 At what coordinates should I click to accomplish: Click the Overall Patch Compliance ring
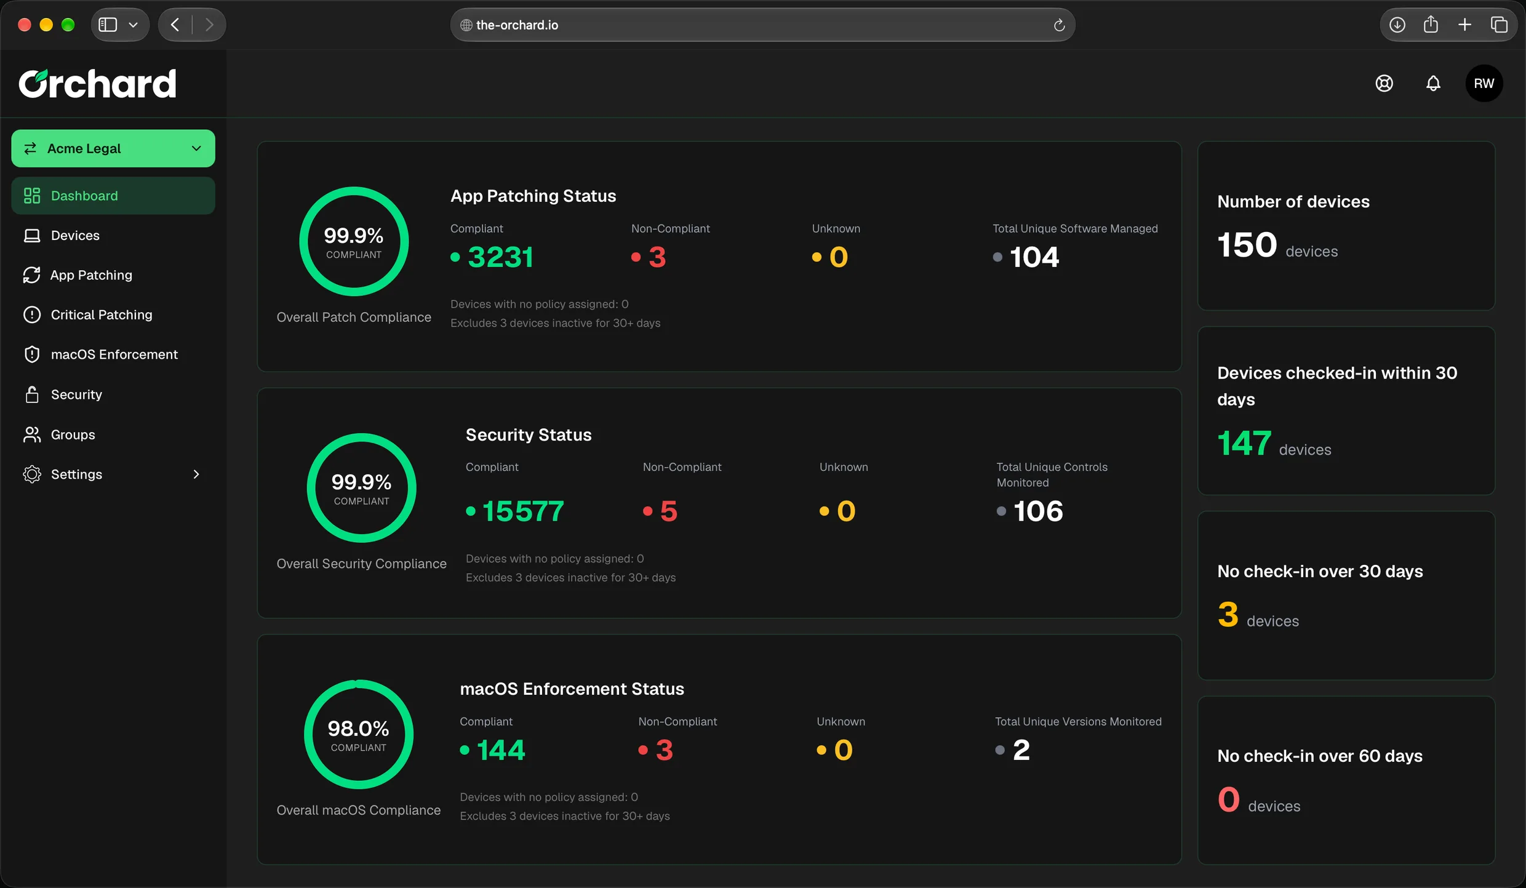(x=354, y=241)
